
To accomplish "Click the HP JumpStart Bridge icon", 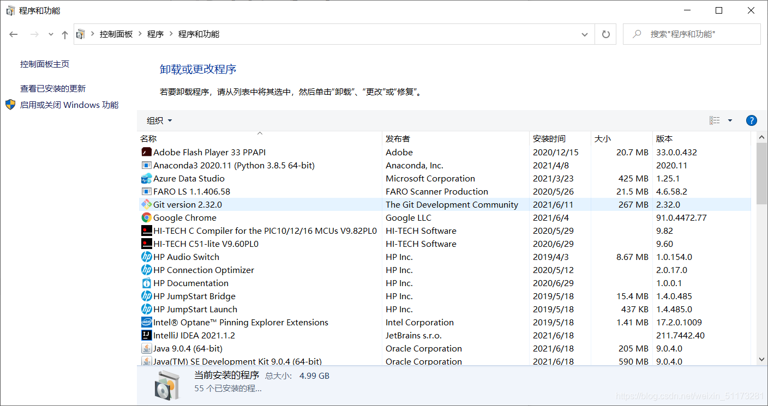I will click(x=146, y=296).
